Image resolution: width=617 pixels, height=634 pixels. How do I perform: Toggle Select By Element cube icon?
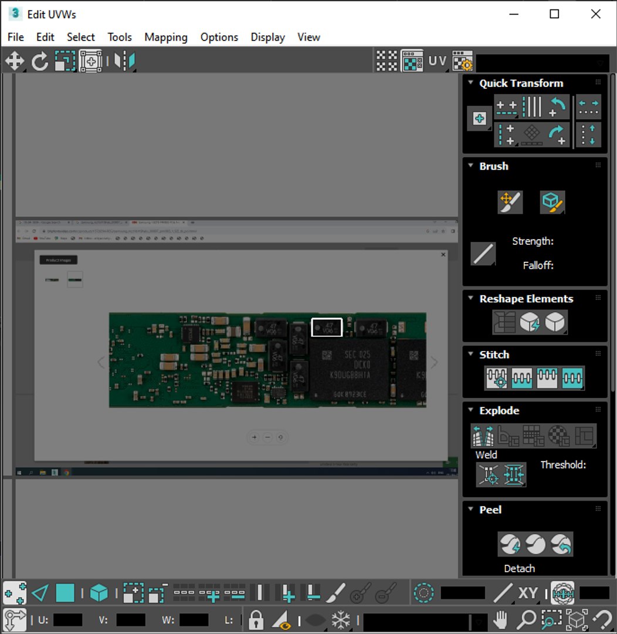point(99,593)
